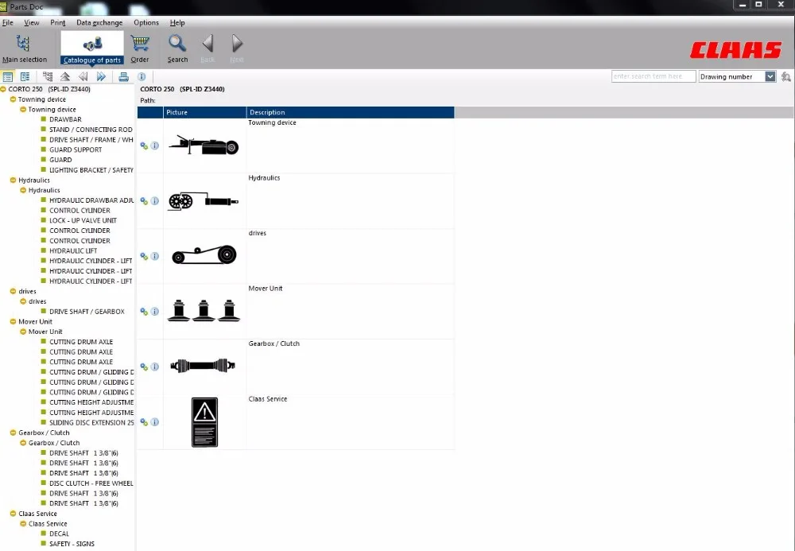Open the Options menu
This screenshot has width=795, height=551.
click(146, 22)
